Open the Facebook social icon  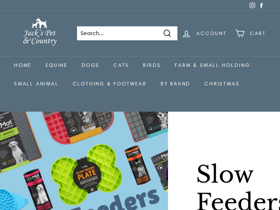(x=261, y=5)
